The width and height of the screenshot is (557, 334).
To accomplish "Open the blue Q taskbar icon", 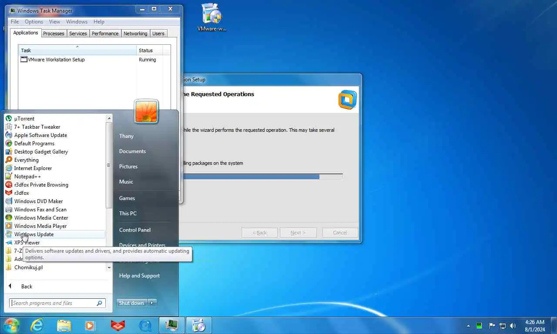I will pos(145,325).
